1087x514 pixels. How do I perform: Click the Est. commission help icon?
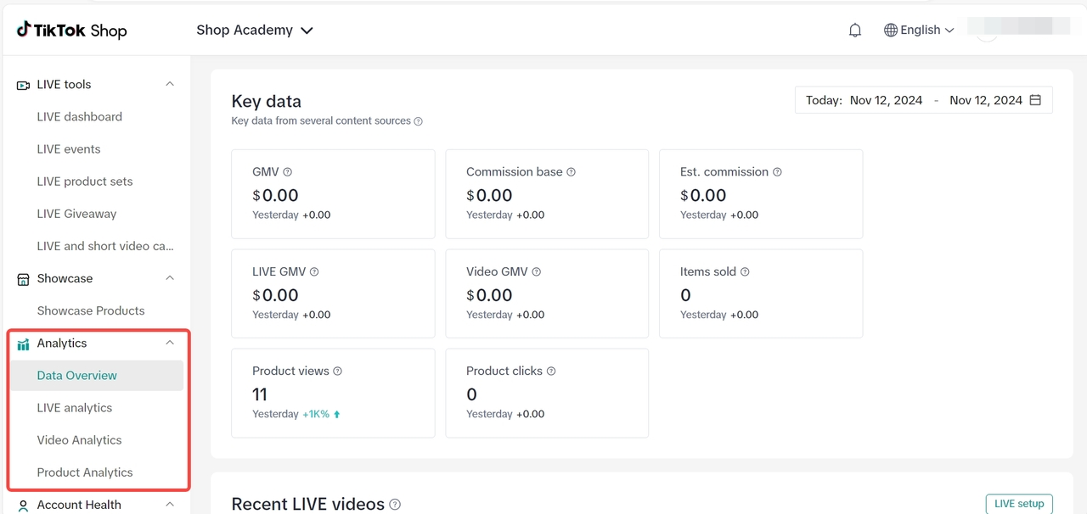coord(777,172)
